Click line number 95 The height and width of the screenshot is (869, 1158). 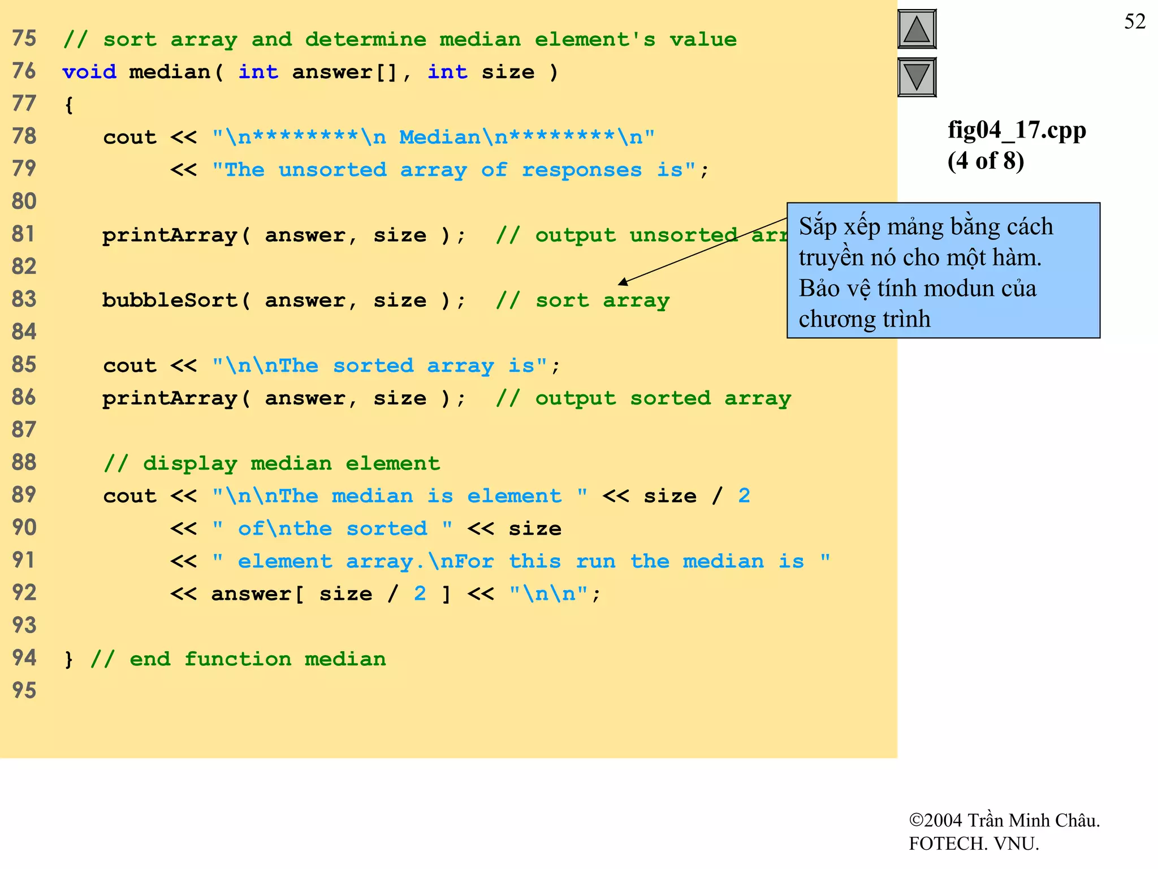(24, 691)
